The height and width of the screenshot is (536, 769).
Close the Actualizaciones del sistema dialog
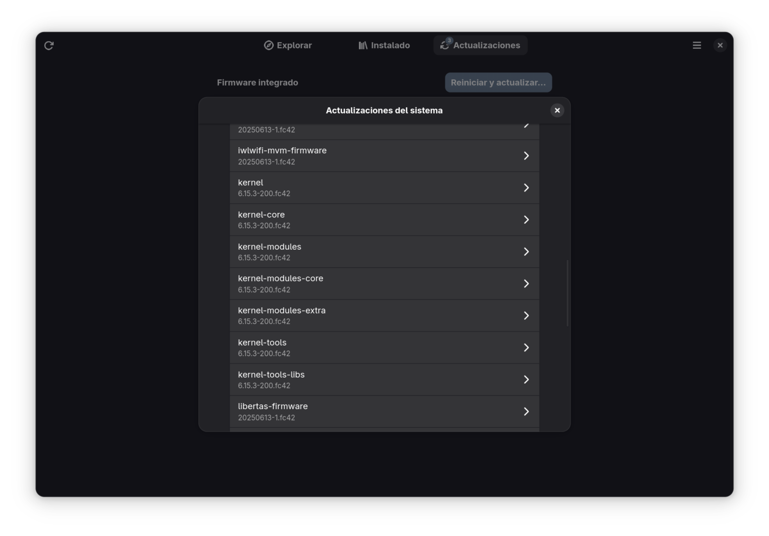click(x=557, y=110)
